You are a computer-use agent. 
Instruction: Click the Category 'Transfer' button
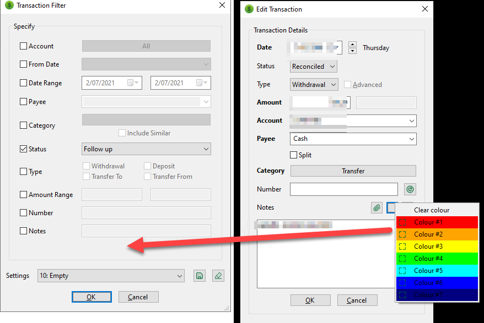pos(353,171)
